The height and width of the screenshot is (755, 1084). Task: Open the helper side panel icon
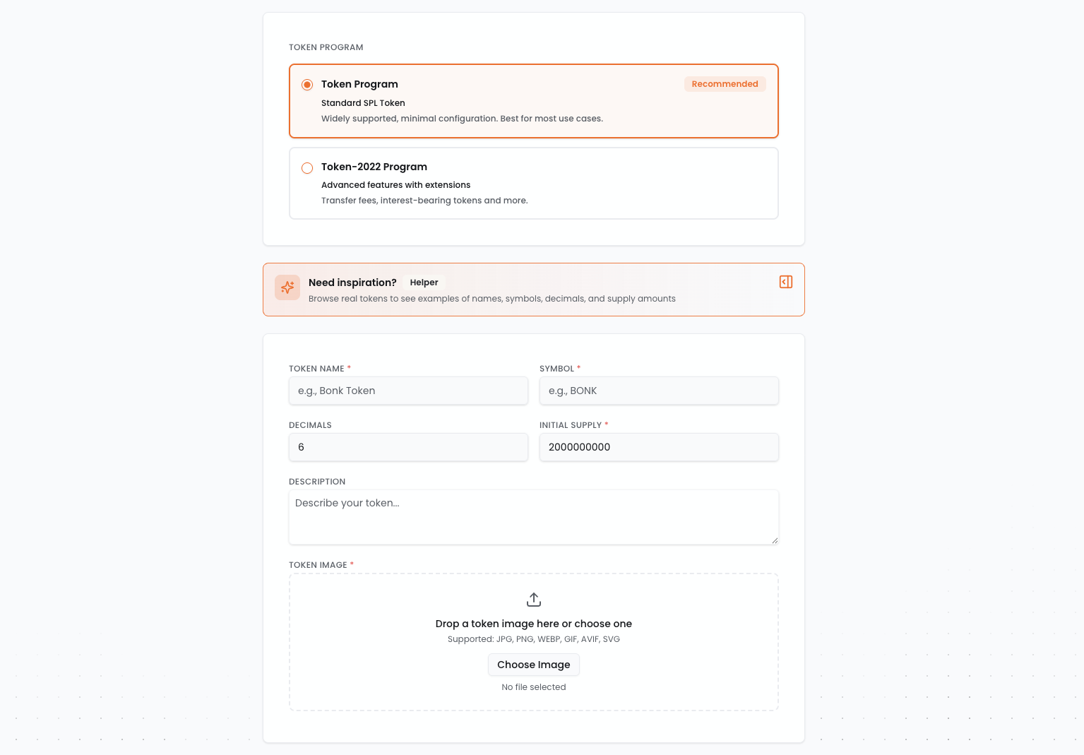[x=785, y=282]
